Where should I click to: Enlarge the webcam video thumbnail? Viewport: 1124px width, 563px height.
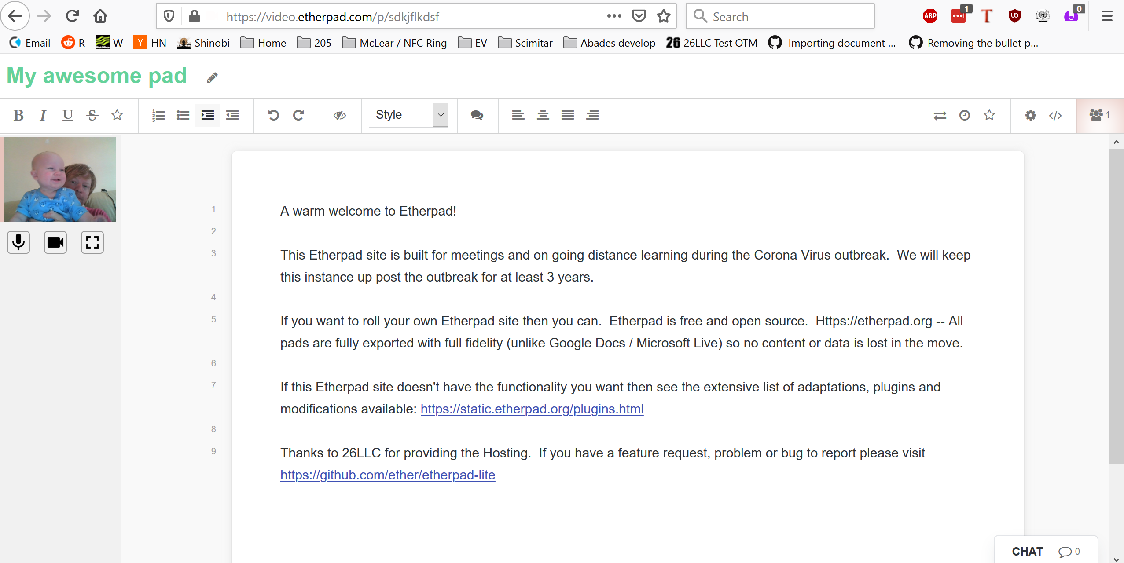tap(92, 242)
